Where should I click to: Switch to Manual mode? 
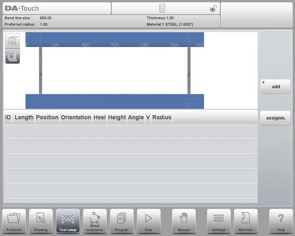point(184,221)
